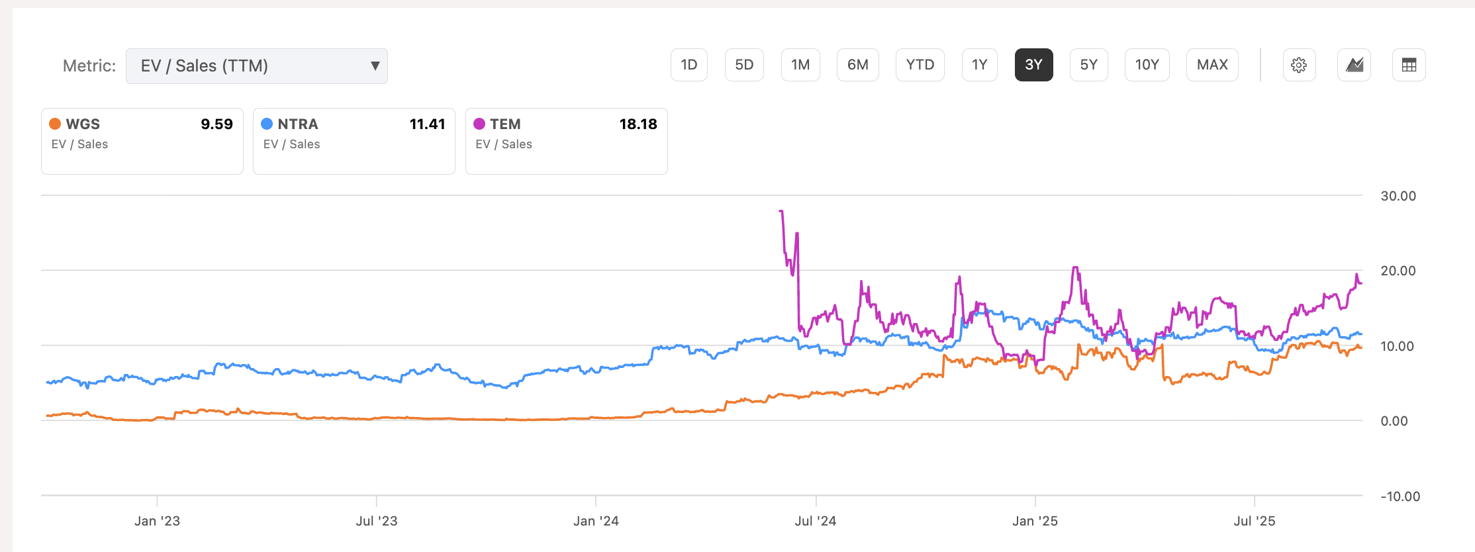Viewport: 1475px width, 552px height.
Task: Switch to the 1Y range tab
Action: click(x=978, y=65)
